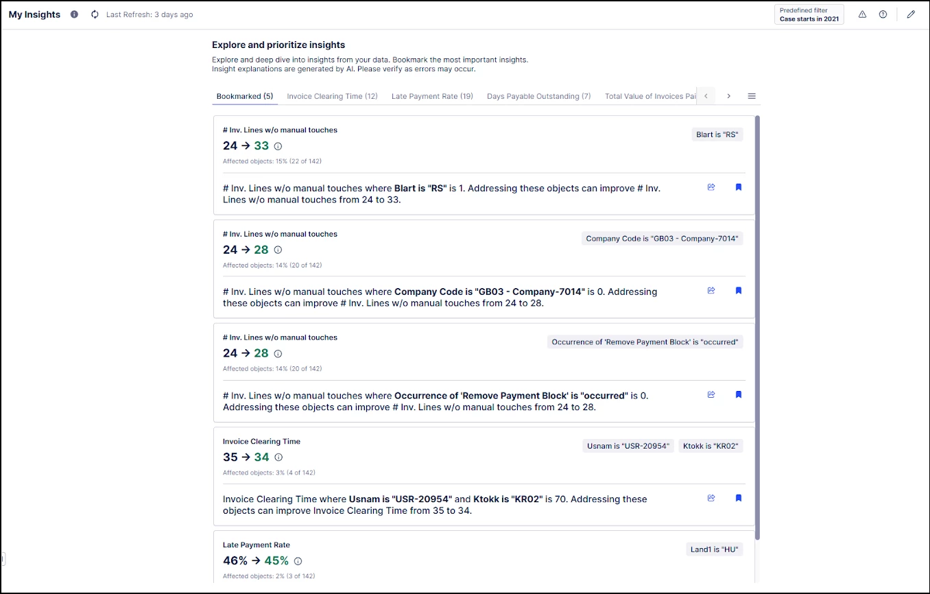Switch to Late Payment Rate tab
Screen dimensions: 930x594
click(x=432, y=96)
